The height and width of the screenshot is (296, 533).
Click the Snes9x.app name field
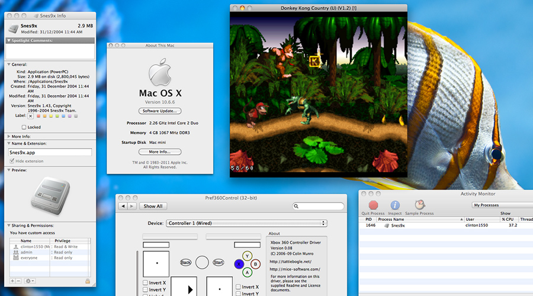point(50,152)
